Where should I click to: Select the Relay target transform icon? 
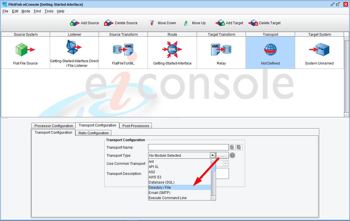(x=221, y=50)
